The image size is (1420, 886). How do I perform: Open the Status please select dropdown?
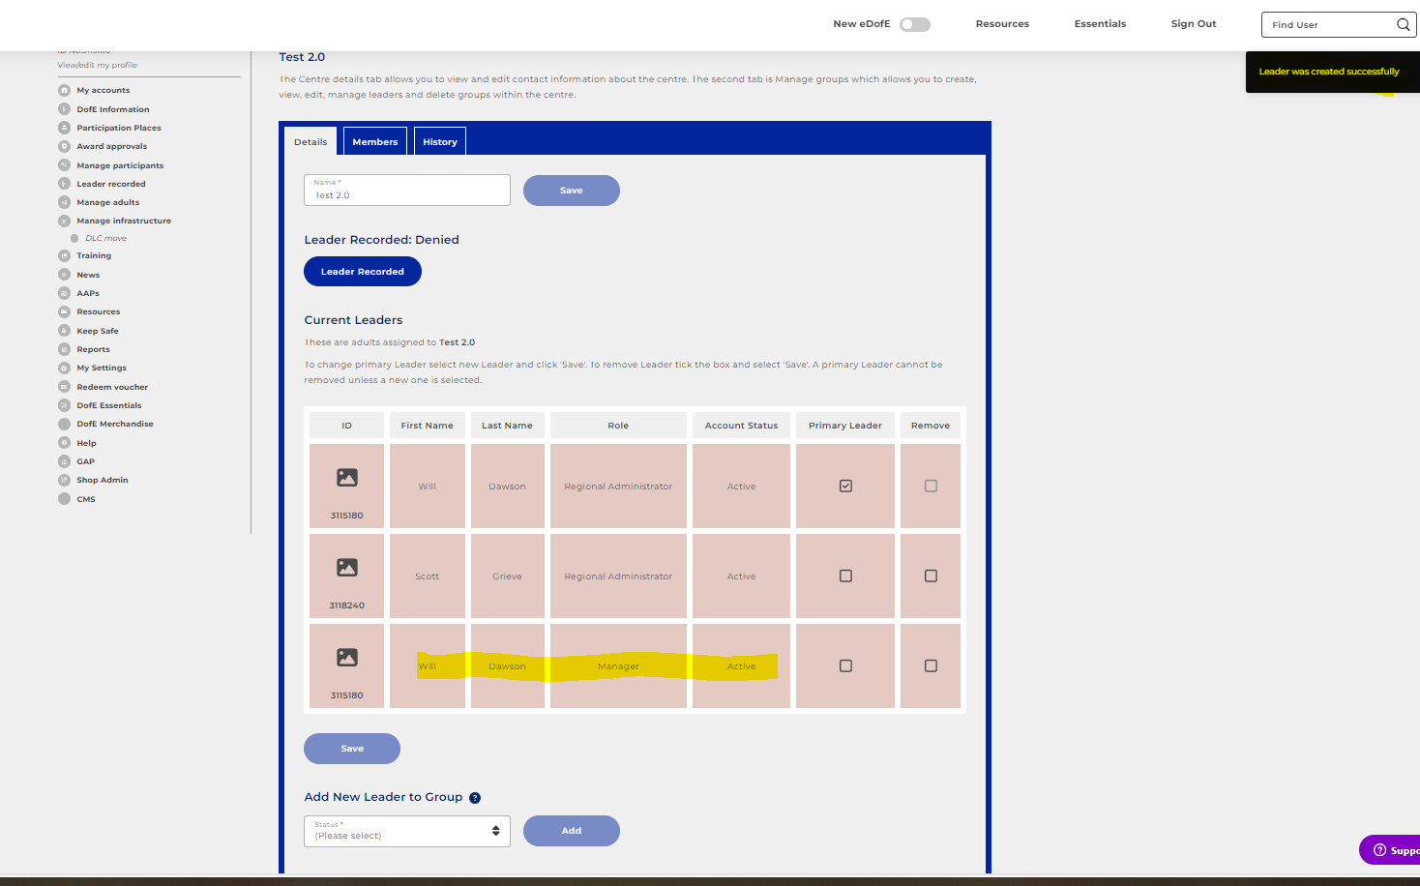click(x=406, y=831)
